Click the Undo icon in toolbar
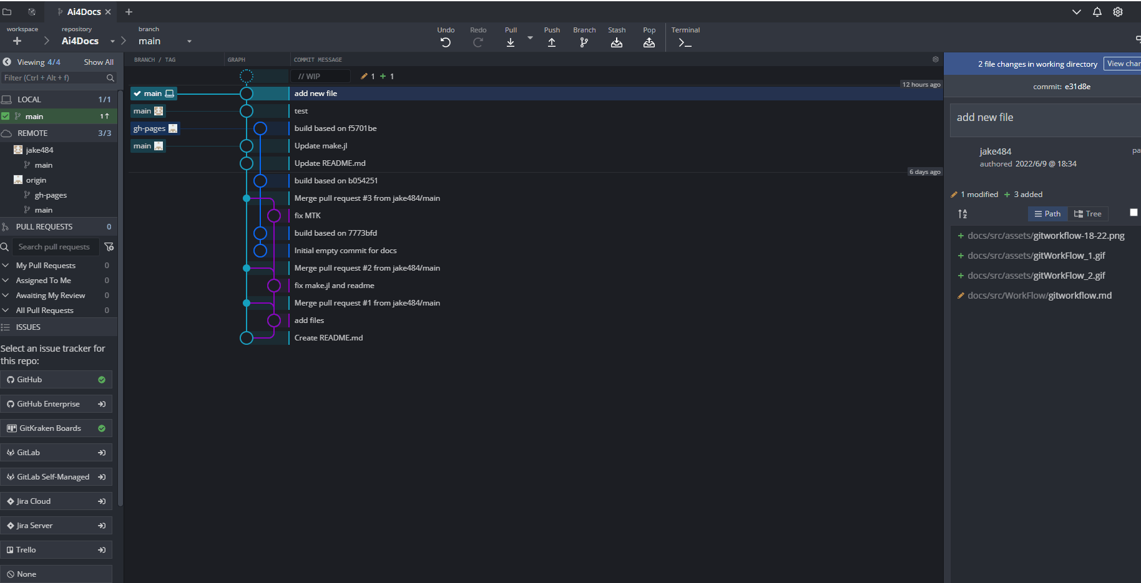 (x=445, y=42)
